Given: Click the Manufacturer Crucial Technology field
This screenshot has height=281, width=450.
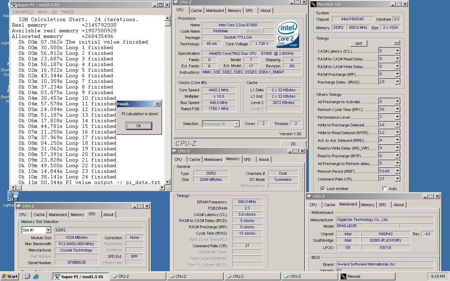Looking at the screenshot, I should (x=77, y=250).
